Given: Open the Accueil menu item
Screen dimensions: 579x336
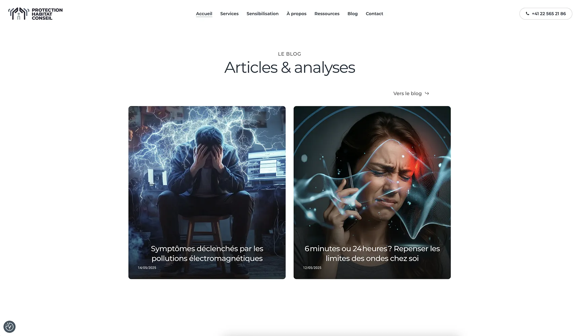Looking at the screenshot, I should 204,14.
